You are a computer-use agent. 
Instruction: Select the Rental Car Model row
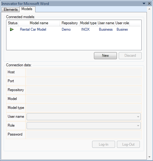click(74, 29)
